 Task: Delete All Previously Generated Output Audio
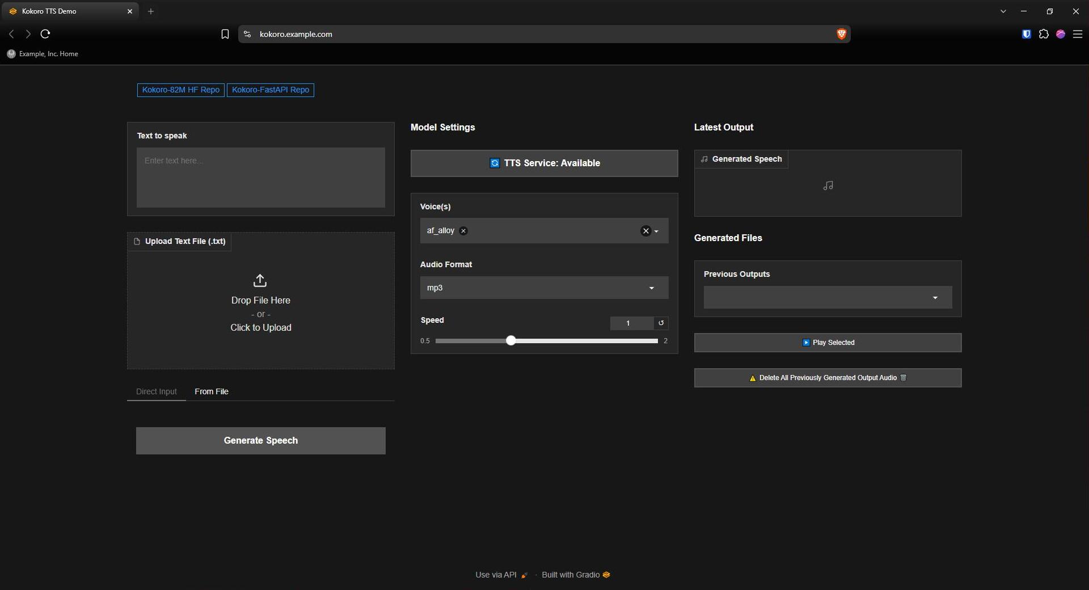(828, 378)
